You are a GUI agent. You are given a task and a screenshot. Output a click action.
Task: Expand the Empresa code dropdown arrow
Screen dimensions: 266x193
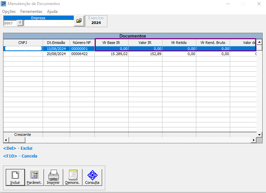point(20,23)
